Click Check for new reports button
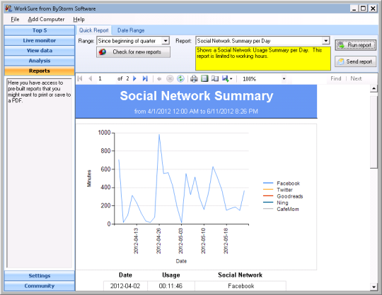 pos(133,52)
